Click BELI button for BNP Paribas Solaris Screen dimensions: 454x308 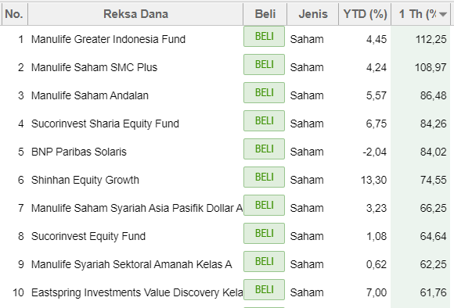click(x=264, y=149)
